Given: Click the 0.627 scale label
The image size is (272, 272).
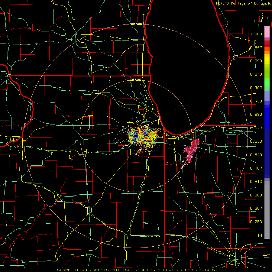Looking at the screenshot, I should coord(256,128).
